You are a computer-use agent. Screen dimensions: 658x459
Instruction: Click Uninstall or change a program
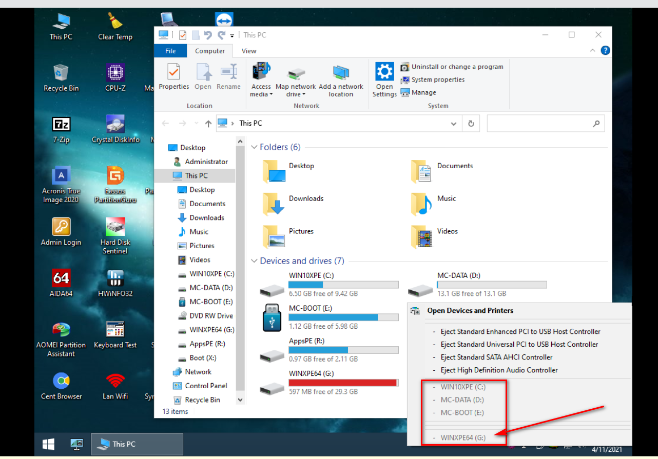(x=452, y=67)
